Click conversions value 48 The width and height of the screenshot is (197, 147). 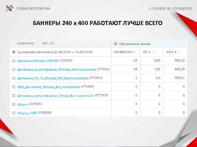pyautogui.click(x=135, y=69)
